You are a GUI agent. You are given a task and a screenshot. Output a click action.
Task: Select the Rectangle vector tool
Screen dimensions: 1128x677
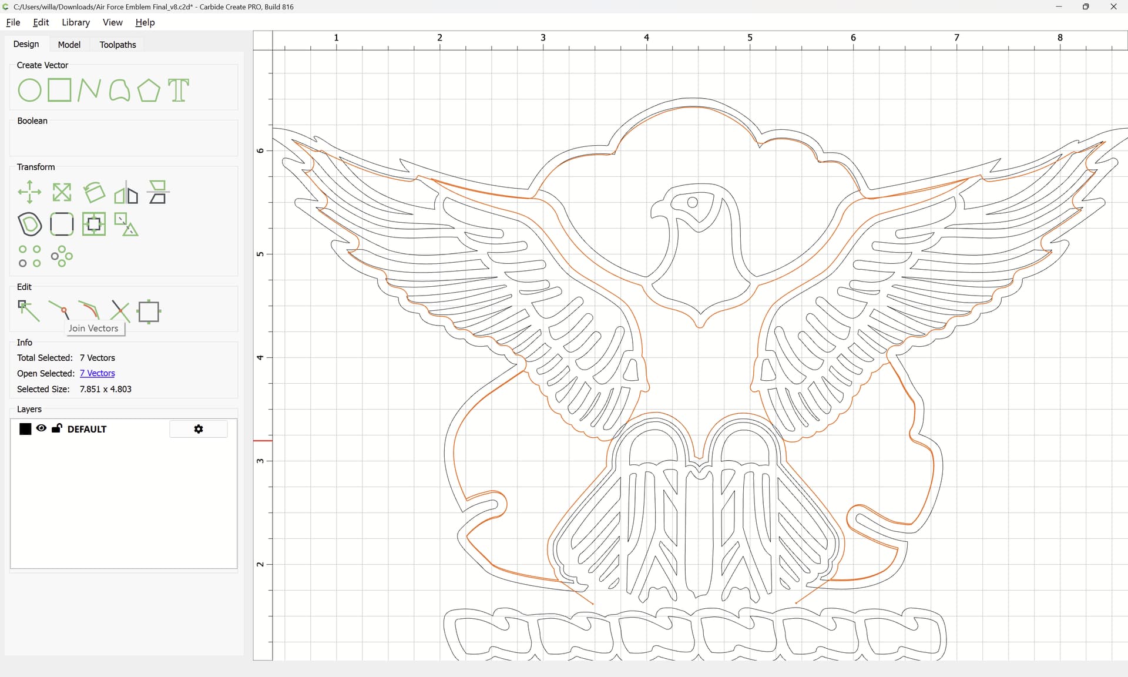(59, 91)
